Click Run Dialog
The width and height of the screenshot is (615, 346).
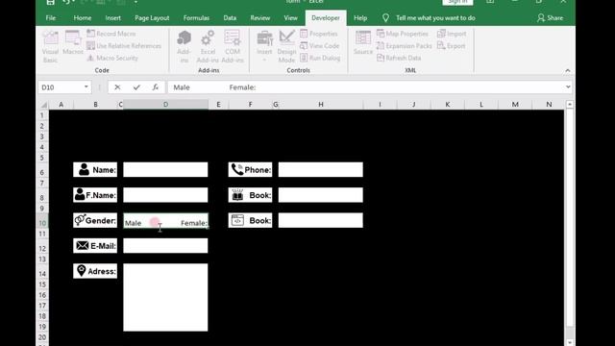[x=320, y=58]
